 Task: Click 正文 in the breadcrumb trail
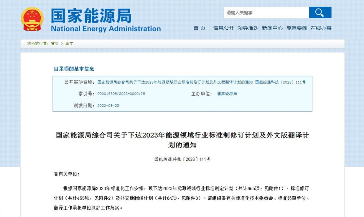[x=69, y=43]
